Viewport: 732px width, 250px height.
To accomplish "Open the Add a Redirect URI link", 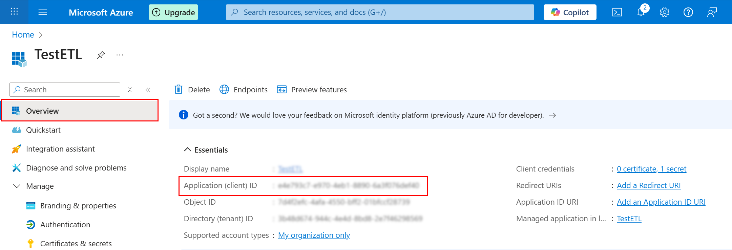I will (648, 185).
